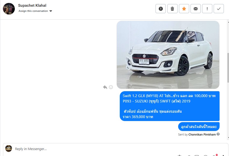Click page avatar beside reply box
Image resolution: width=229 pixels, height=156 pixels.
[x=9, y=148]
